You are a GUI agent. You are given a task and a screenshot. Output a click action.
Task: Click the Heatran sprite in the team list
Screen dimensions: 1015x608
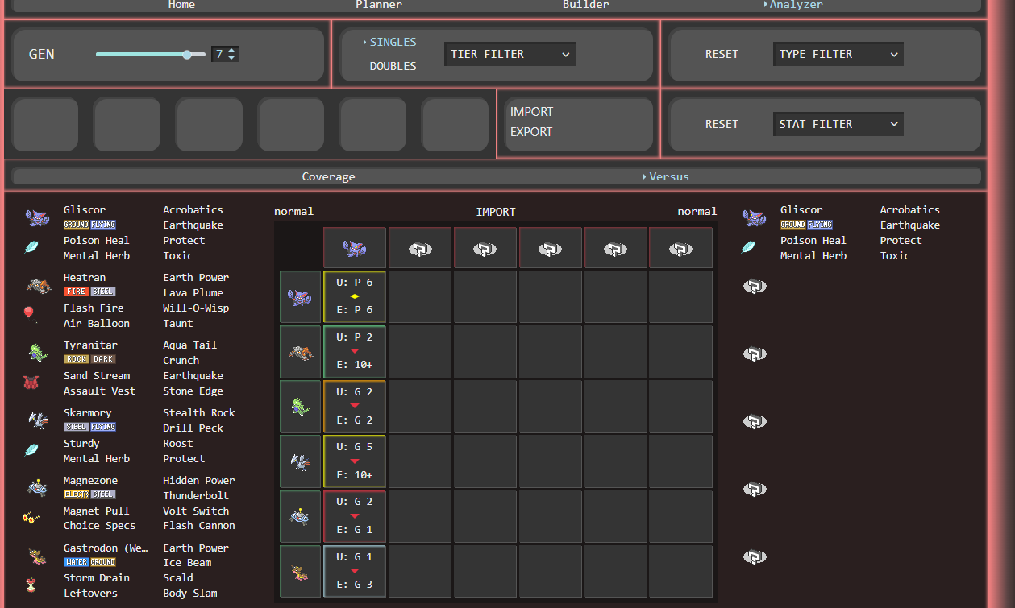tap(37, 285)
